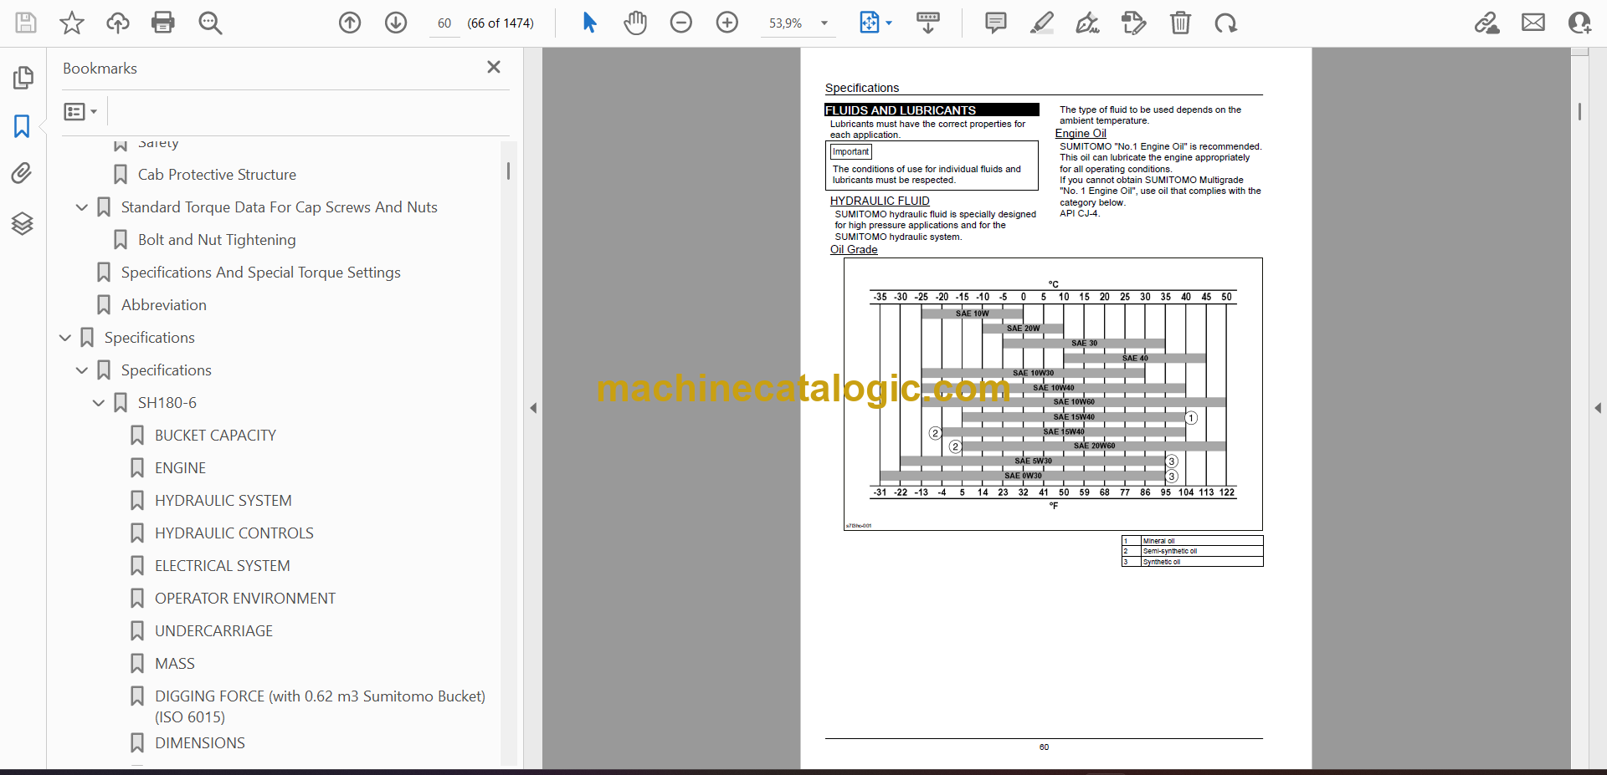Zoom out with the minus button
Viewport: 1607px width, 775px height.
681,23
